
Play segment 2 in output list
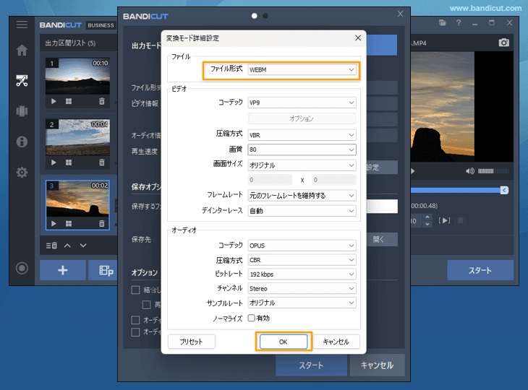[54, 162]
